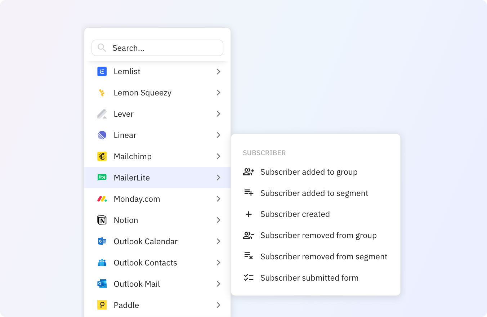Screen dimensions: 487x317
Task: Click the add-to-group people icon
Action: click(x=249, y=172)
